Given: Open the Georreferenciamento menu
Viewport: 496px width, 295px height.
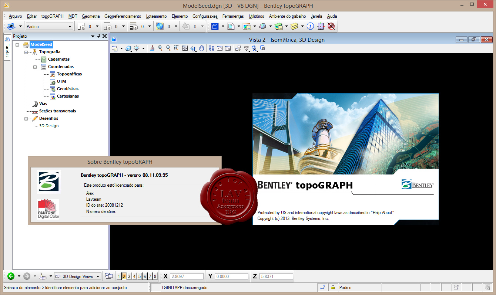Looking at the screenshot, I should (x=123, y=16).
